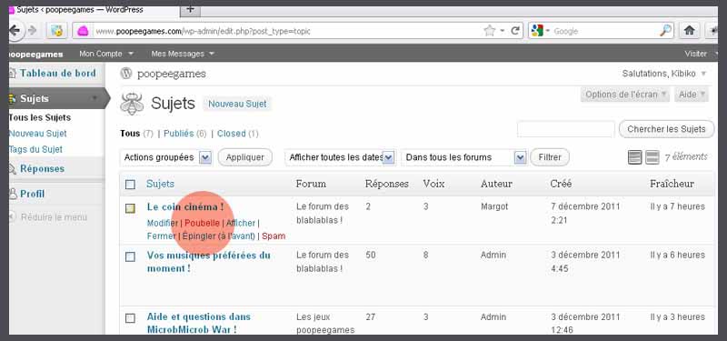Image resolution: width=727 pixels, height=341 pixels.
Task: Expand Options de l'écran panel
Action: click(x=624, y=95)
